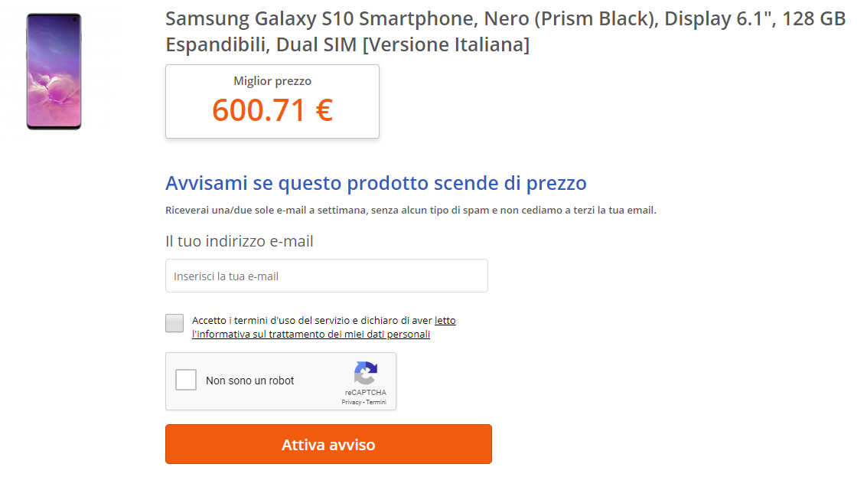Click the 'Miglior prezzo' label
The height and width of the screenshot is (477, 867).
point(272,81)
